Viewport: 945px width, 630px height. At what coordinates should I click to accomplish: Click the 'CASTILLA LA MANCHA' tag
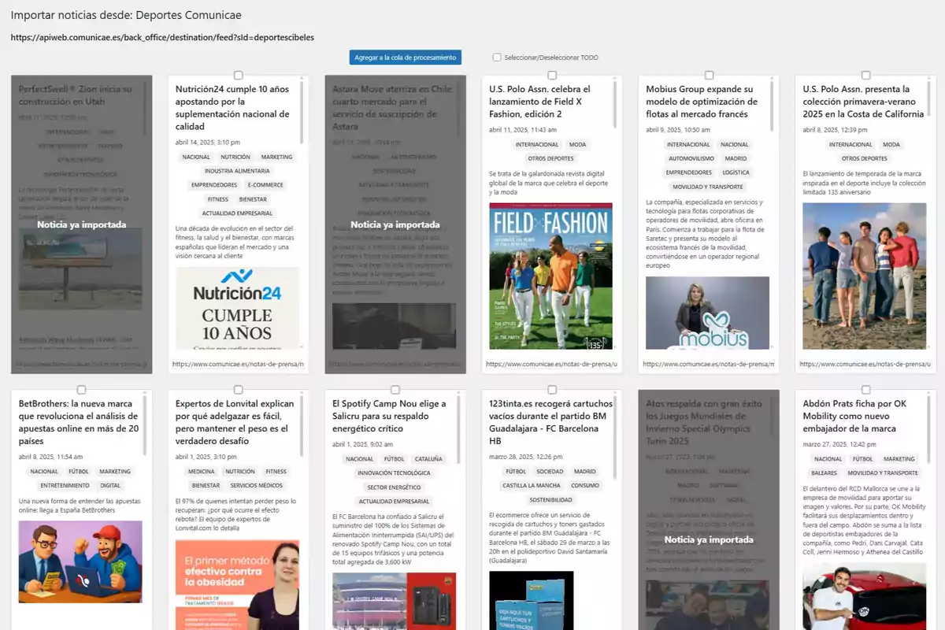pos(531,486)
